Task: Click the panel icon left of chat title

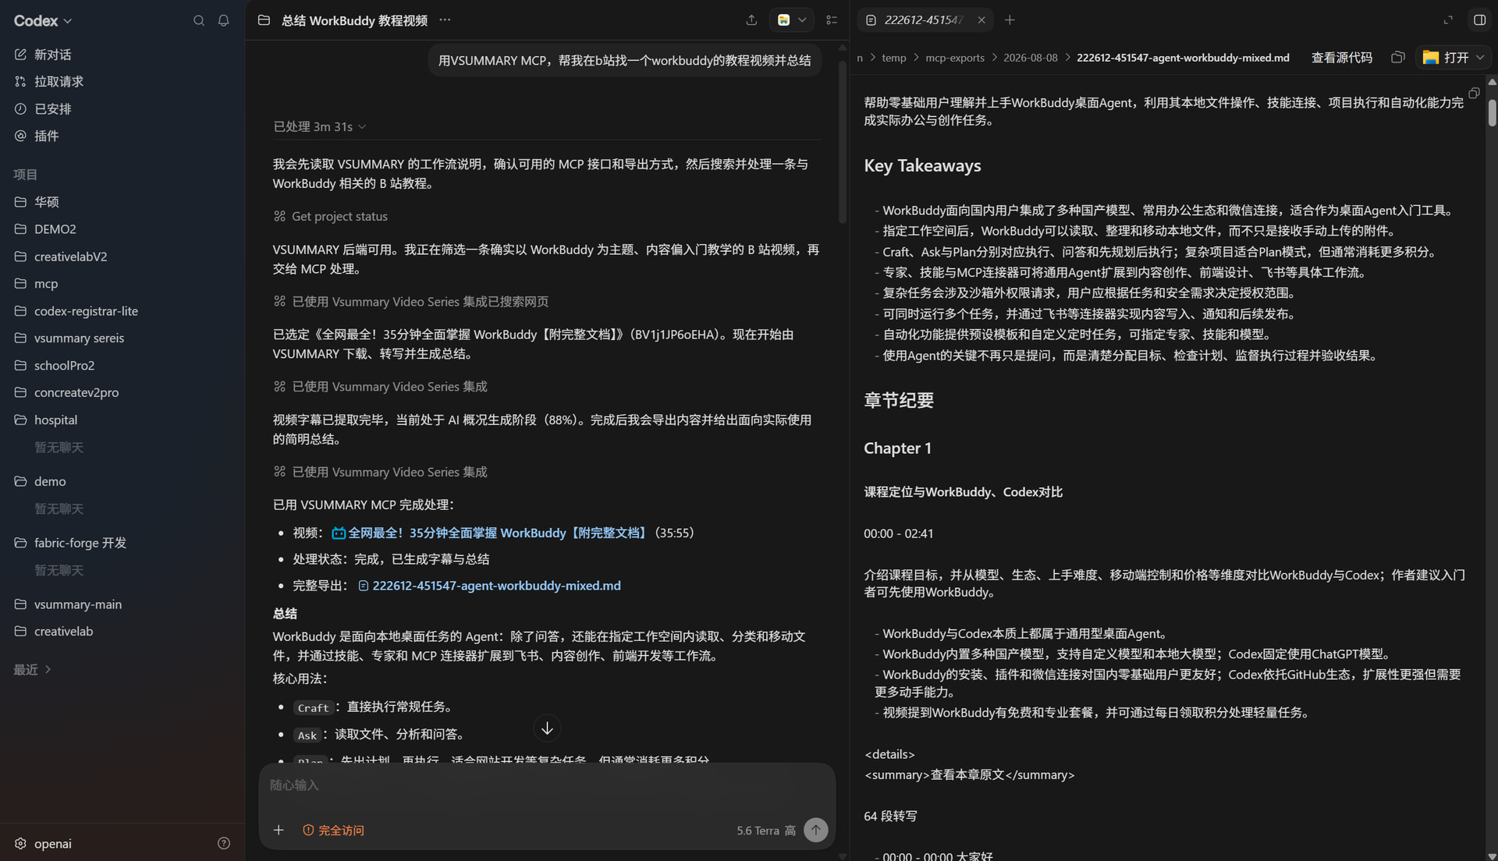Action: pos(264,20)
